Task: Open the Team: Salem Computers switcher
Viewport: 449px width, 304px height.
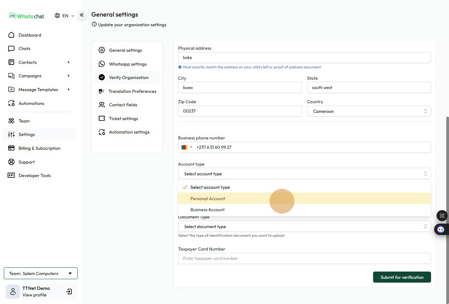Action: (41, 274)
